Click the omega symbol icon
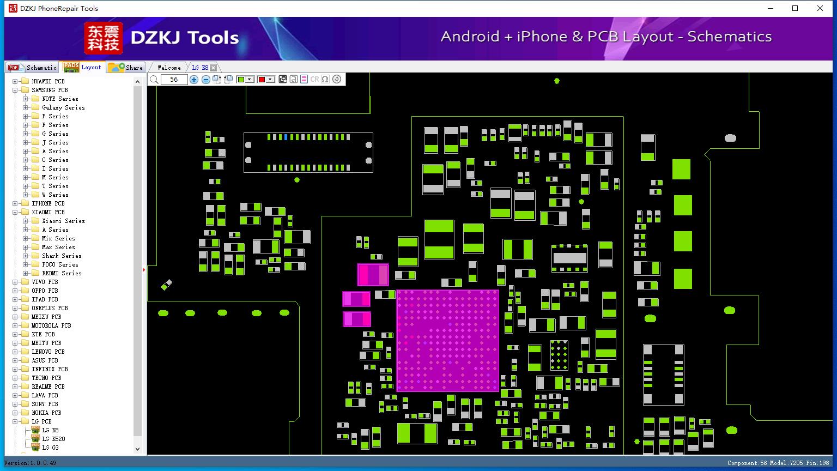Screen dimensions: 837x471 pyautogui.click(x=325, y=79)
